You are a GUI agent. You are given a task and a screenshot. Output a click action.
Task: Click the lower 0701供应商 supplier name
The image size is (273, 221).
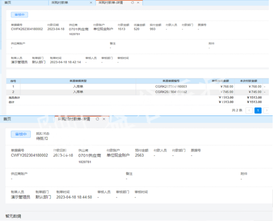click(90, 156)
